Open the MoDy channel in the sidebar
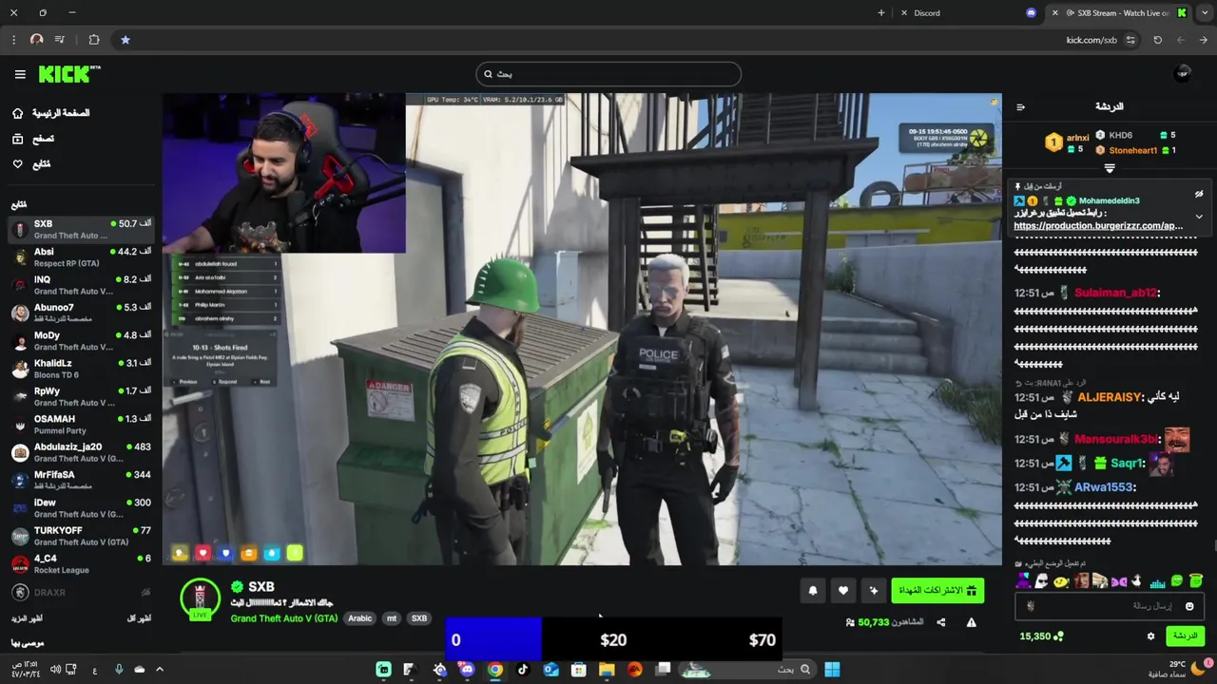This screenshot has width=1217, height=684. coord(81,340)
